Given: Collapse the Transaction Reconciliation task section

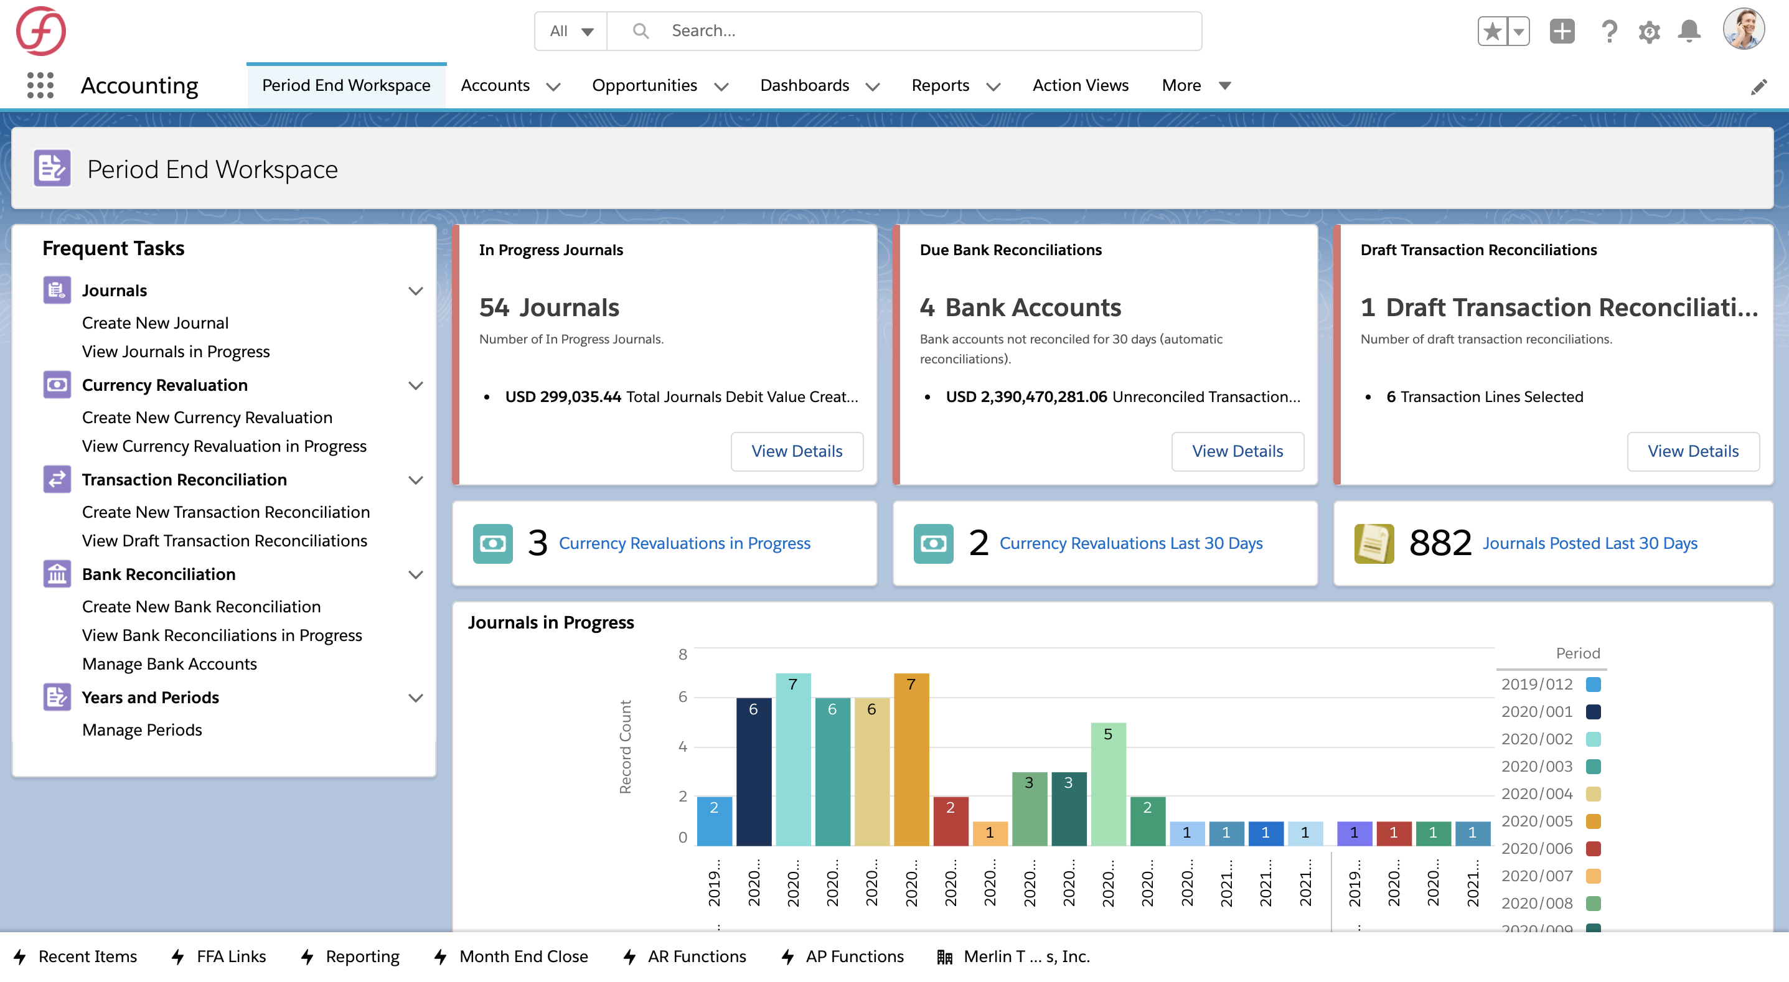Looking at the screenshot, I should coord(415,480).
